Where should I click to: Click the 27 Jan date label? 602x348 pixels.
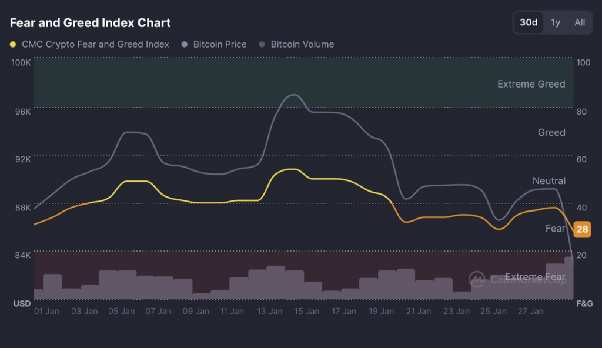tap(530, 311)
